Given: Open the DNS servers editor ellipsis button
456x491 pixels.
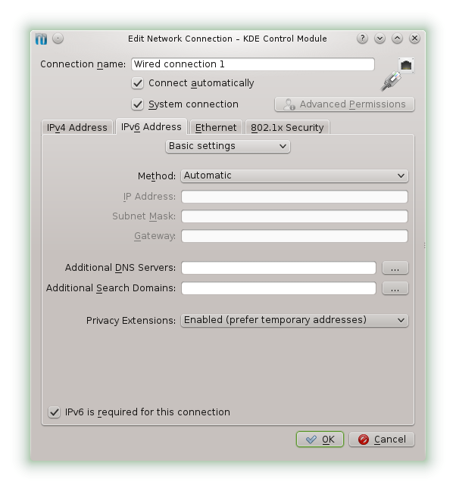Looking at the screenshot, I should click(395, 268).
